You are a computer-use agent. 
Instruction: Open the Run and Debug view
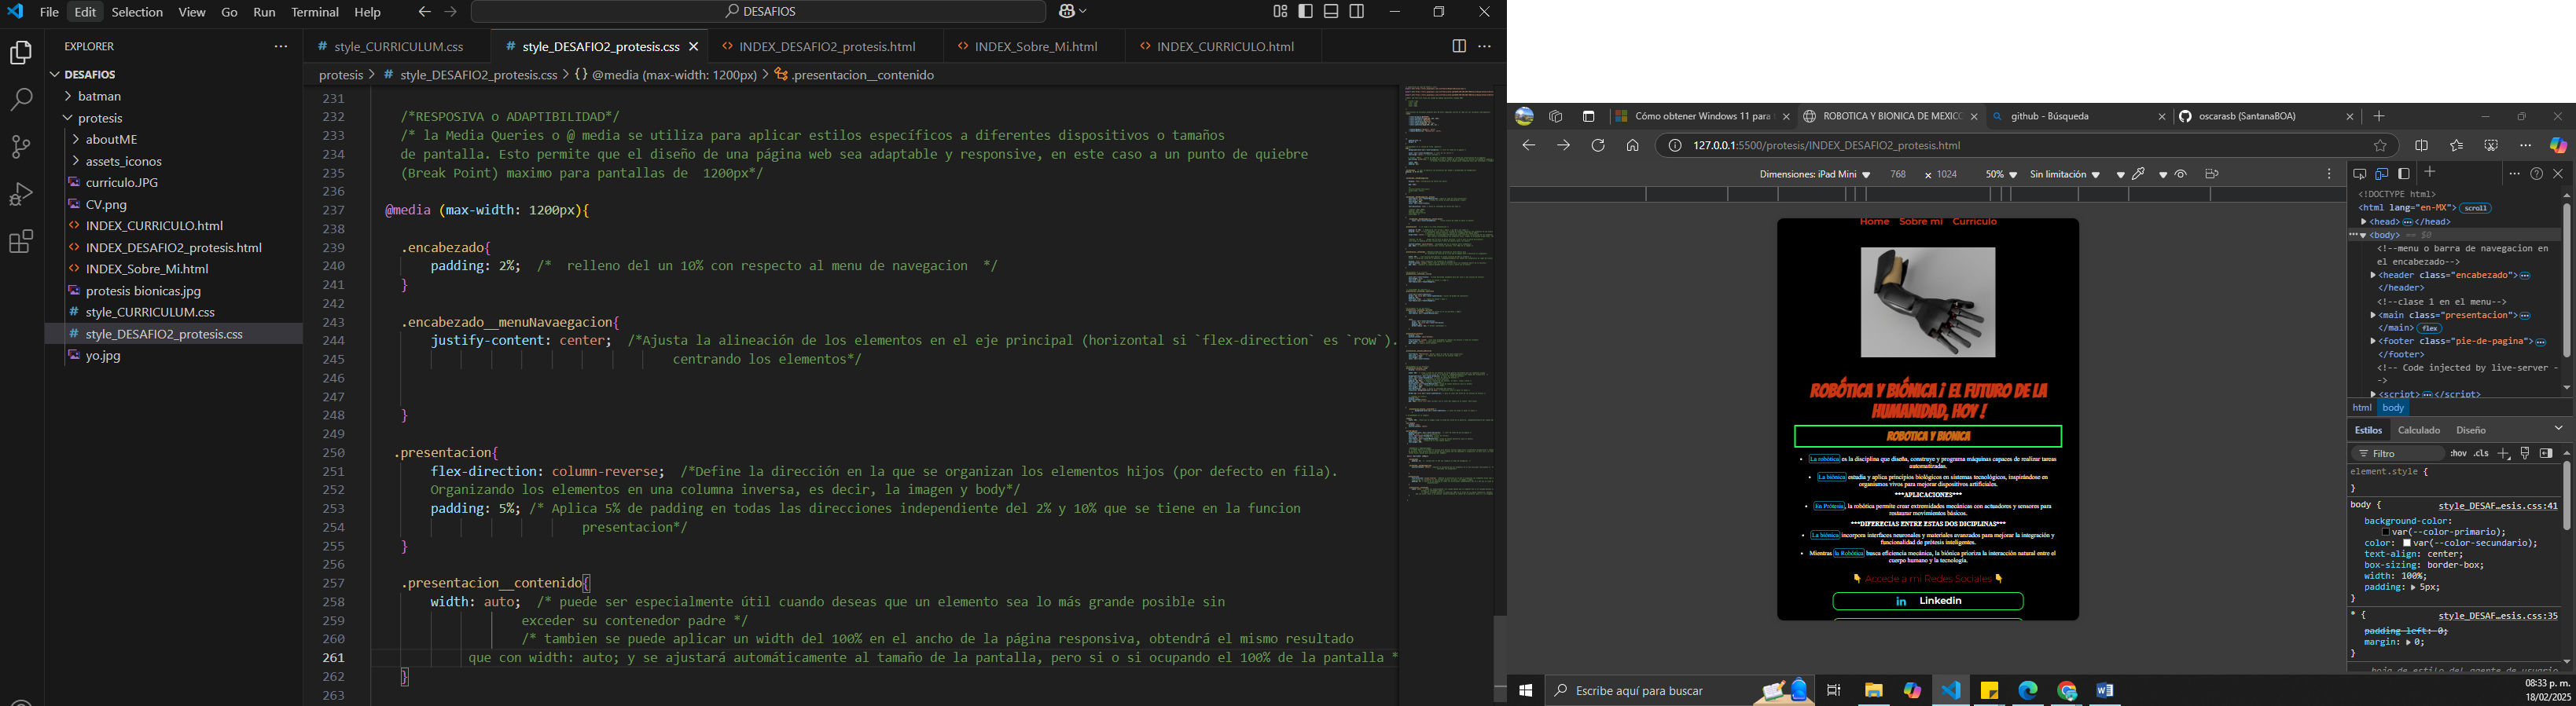tap(21, 194)
